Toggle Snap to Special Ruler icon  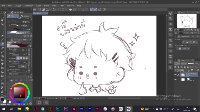(x=95, y=10)
